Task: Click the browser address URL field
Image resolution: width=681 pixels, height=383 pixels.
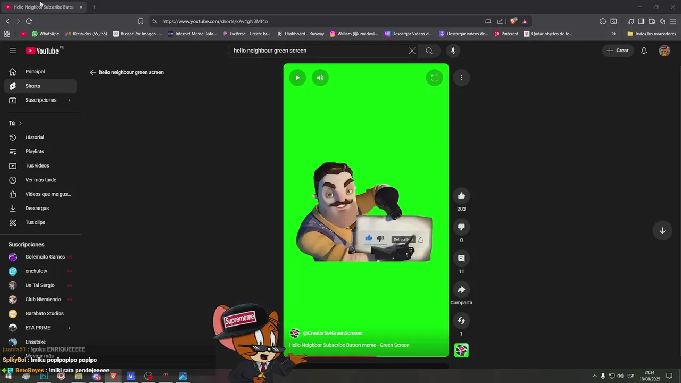Action: click(x=319, y=21)
